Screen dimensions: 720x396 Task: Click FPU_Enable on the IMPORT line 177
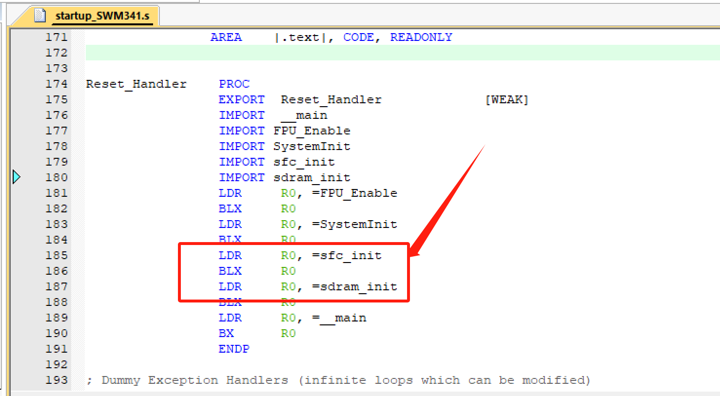pyautogui.click(x=312, y=131)
